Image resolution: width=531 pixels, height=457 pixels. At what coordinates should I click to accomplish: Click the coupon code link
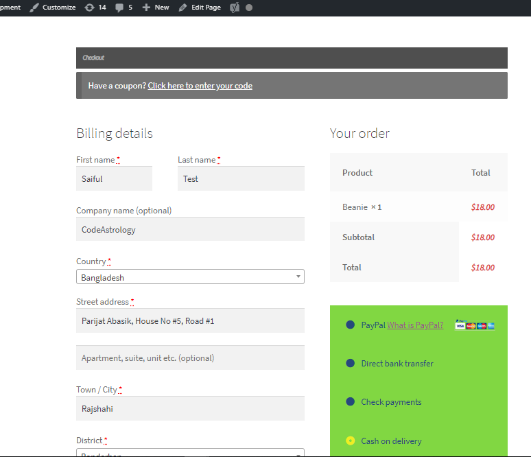[x=200, y=86]
